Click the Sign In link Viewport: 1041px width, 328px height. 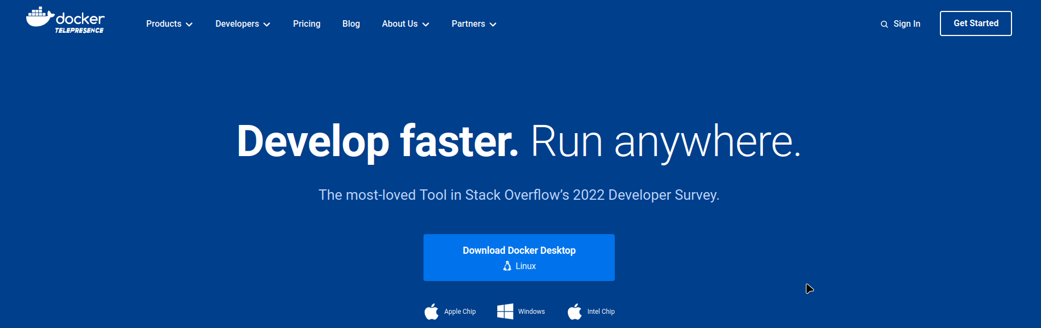coord(907,24)
